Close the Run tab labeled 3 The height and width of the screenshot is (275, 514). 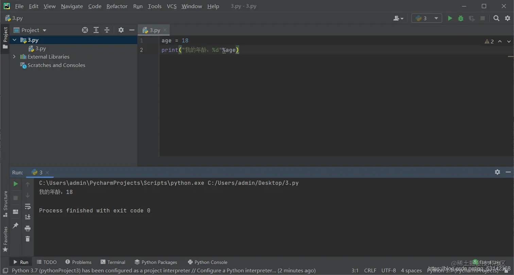47,173
